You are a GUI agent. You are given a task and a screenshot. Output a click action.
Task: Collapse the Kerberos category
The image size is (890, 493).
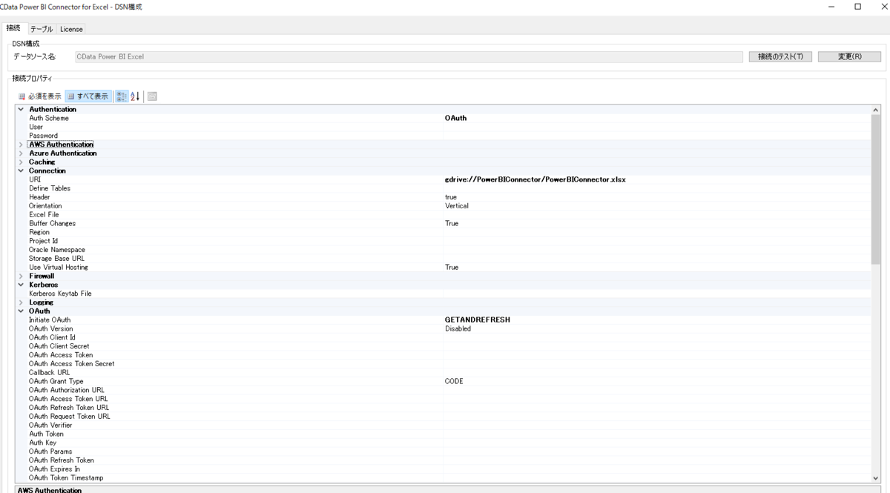click(x=21, y=285)
